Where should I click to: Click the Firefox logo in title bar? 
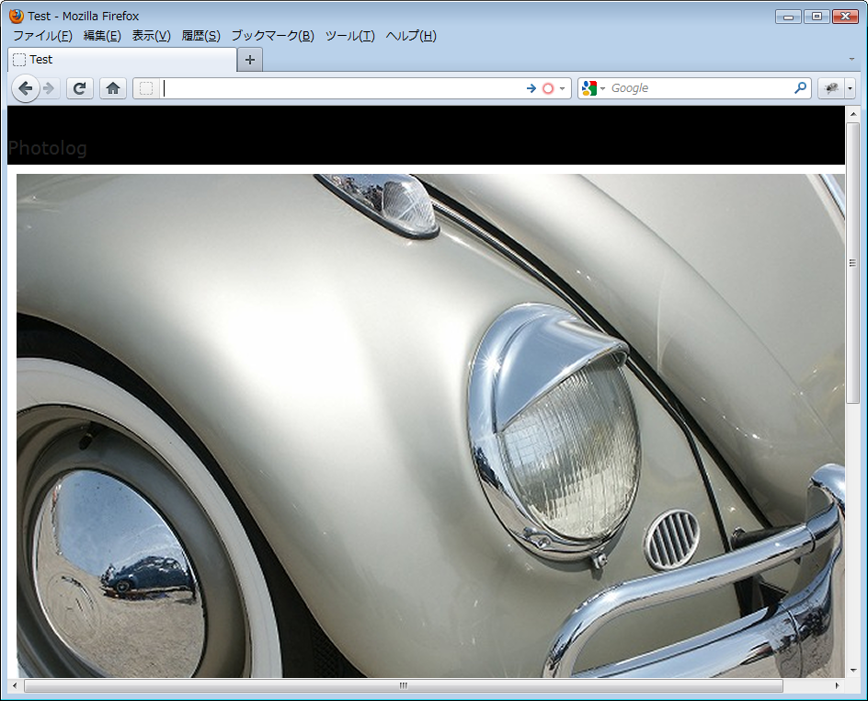(17, 16)
